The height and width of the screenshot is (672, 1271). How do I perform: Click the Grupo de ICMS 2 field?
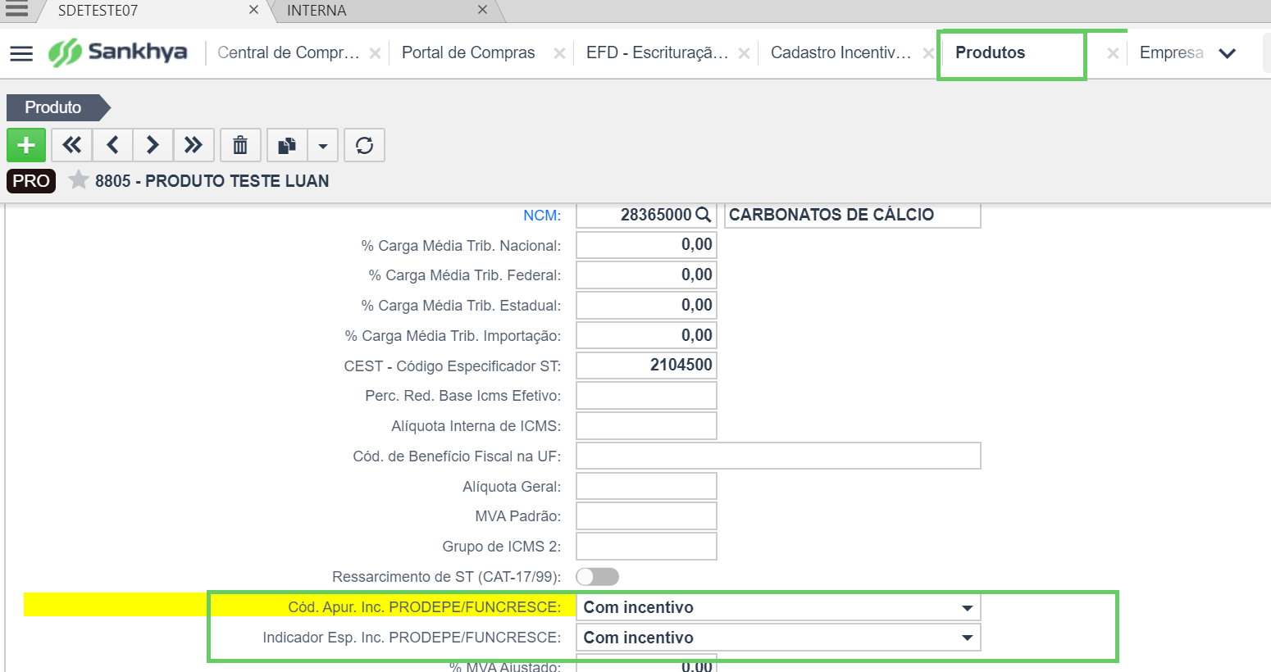coord(646,547)
